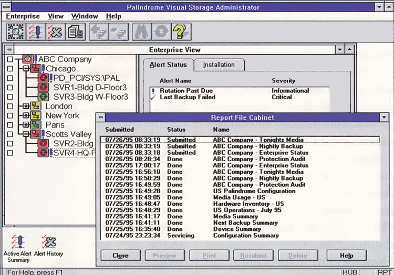394x275 pixels.
Task: Tick the checkbox beside ABC Company
Action: tap(10, 59)
